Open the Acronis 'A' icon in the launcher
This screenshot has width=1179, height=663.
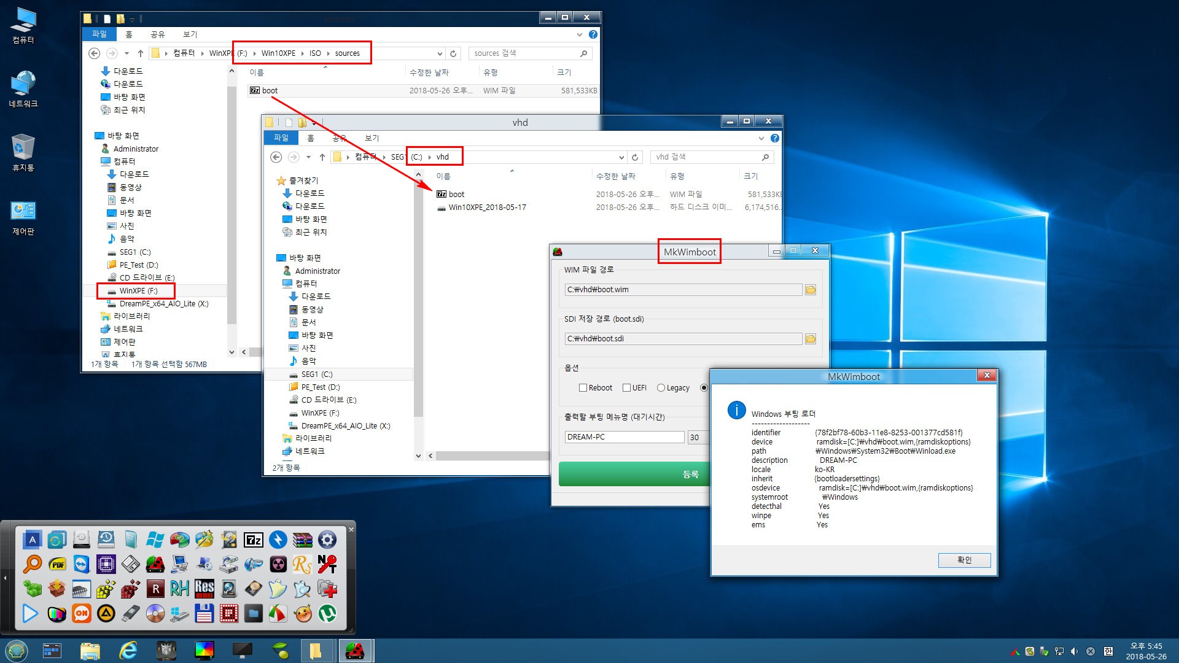tap(33, 540)
